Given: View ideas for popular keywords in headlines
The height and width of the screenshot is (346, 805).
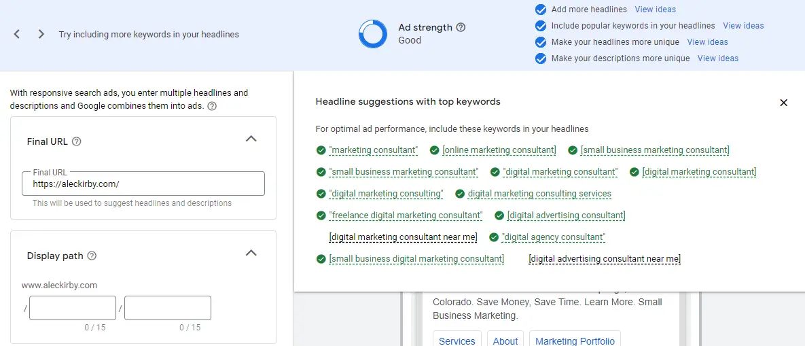Looking at the screenshot, I should pos(743,26).
